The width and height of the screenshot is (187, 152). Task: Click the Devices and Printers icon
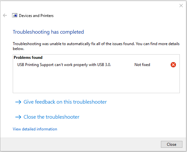[x=15, y=15]
